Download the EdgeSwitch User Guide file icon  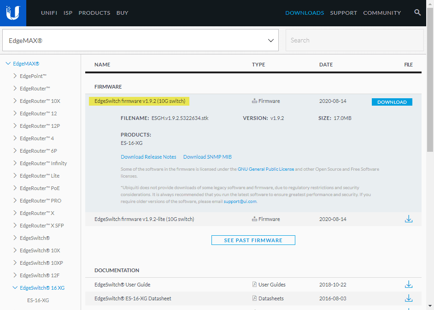[409, 284]
